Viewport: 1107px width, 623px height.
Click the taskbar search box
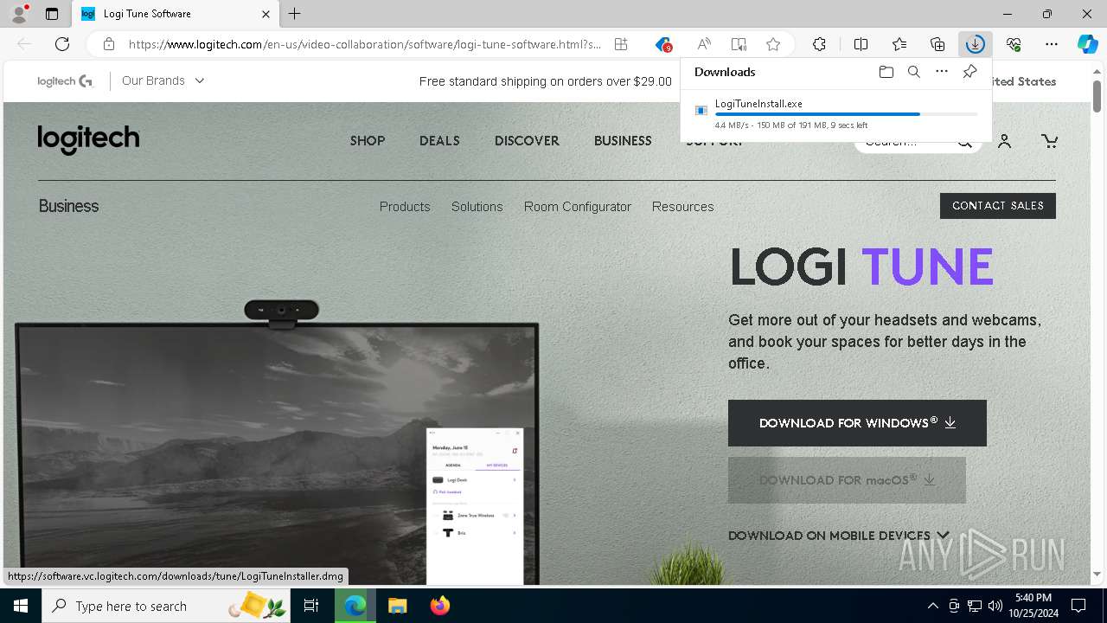click(167, 606)
